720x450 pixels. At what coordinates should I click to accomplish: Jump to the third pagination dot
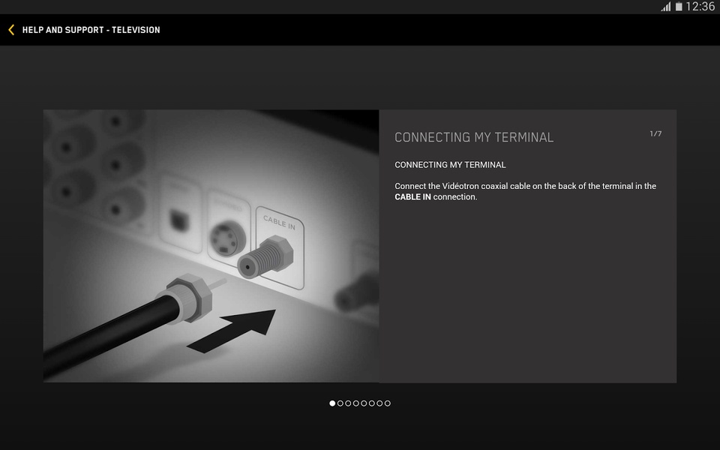(x=348, y=403)
